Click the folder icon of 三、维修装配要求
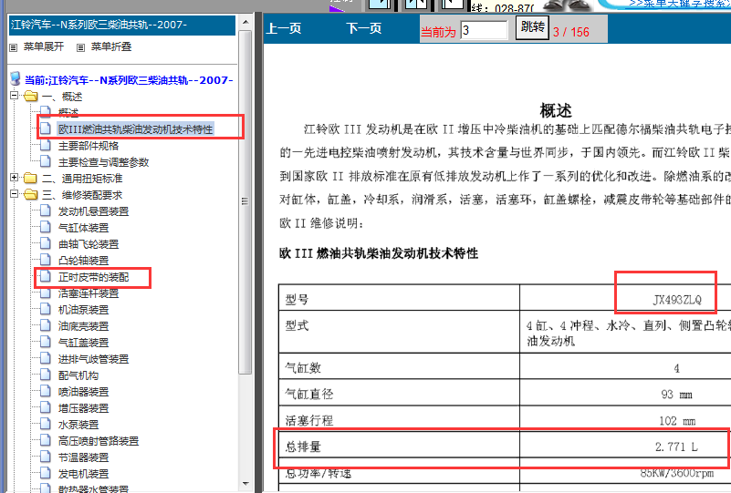The width and height of the screenshot is (731, 493). [x=31, y=195]
